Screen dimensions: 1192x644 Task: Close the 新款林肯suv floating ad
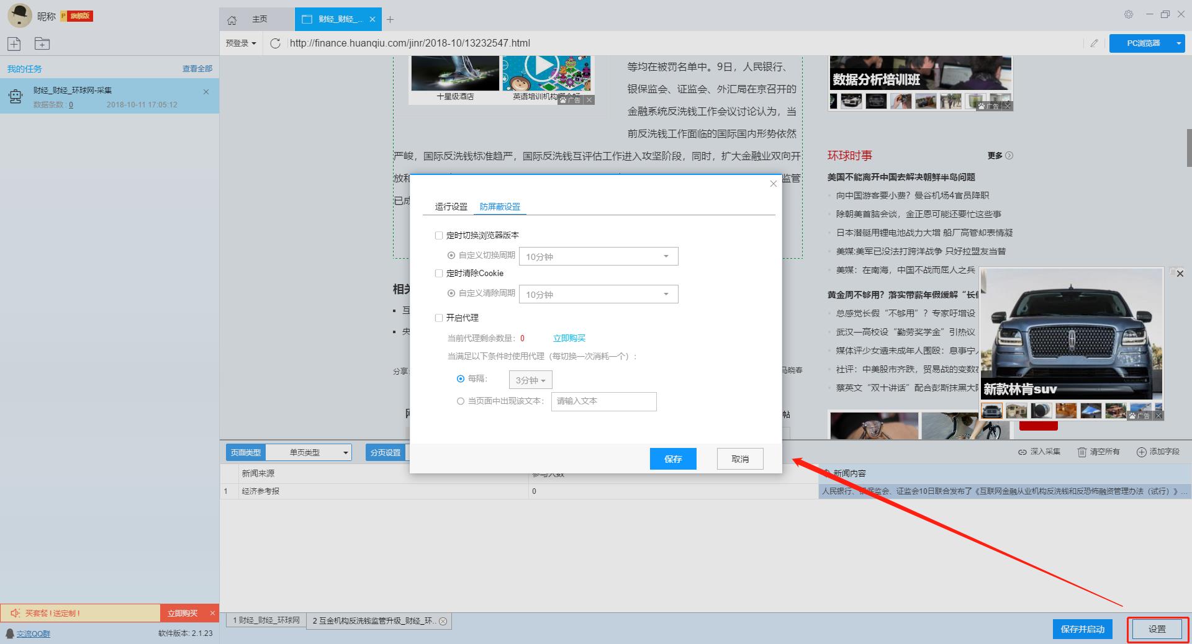point(1180,274)
